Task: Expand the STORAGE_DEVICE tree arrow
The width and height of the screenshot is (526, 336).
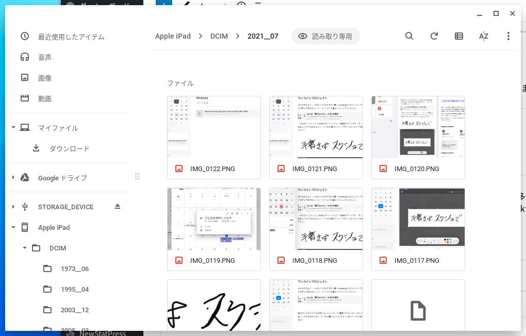Action: (x=13, y=207)
